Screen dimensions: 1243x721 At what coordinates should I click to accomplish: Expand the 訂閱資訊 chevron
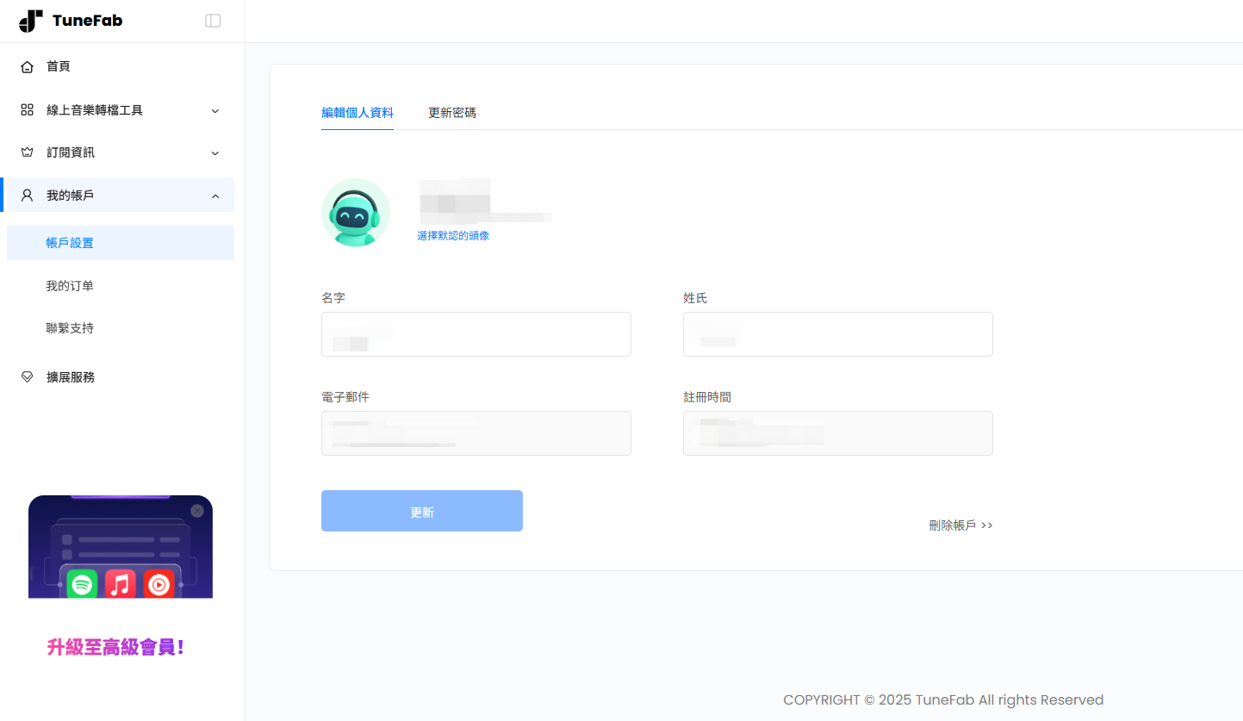215,152
